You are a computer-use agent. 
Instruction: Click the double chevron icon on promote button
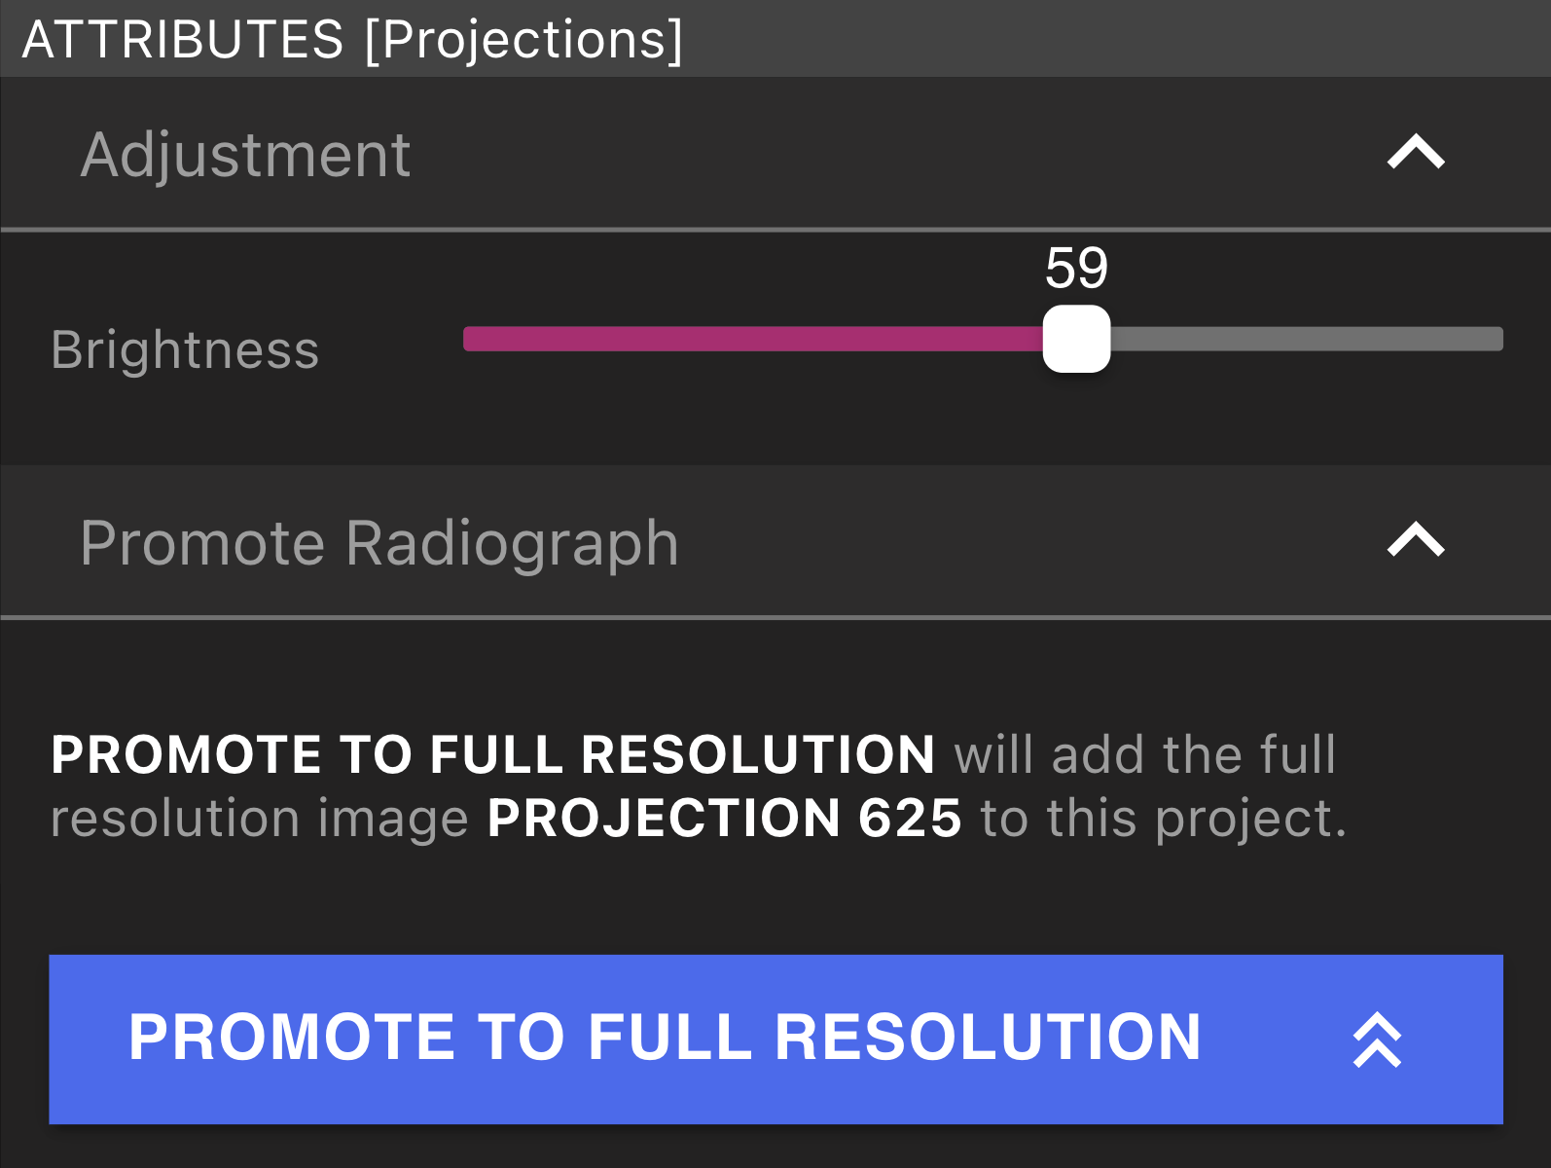(1378, 1039)
